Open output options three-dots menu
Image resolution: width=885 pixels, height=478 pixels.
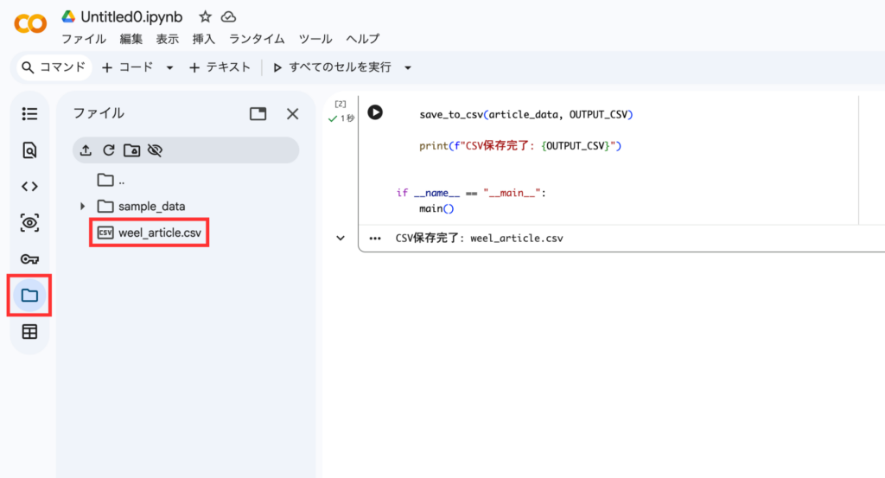(x=375, y=239)
